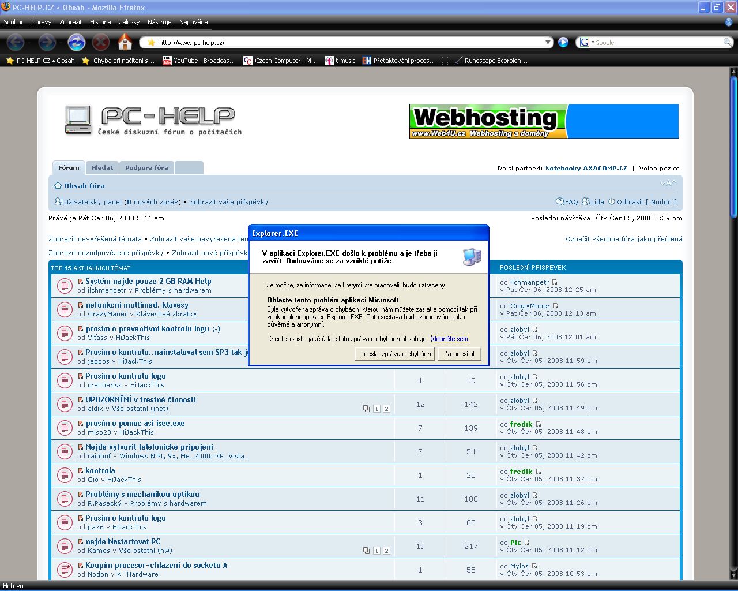
Task: Open topic 'UPOZORNĚNÍ v trestné činnosti'
Action: point(141,399)
